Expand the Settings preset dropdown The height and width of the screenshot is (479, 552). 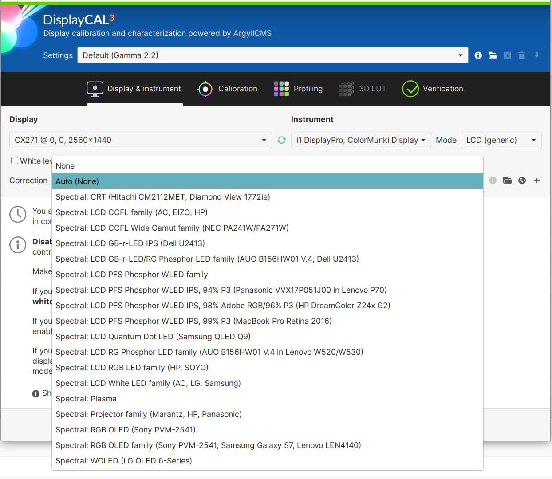pos(272,55)
